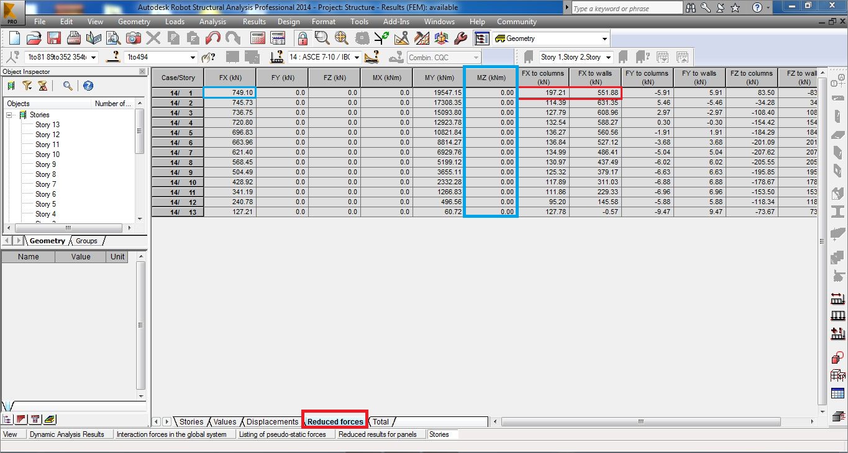Click the special selection hand icon

(208, 57)
